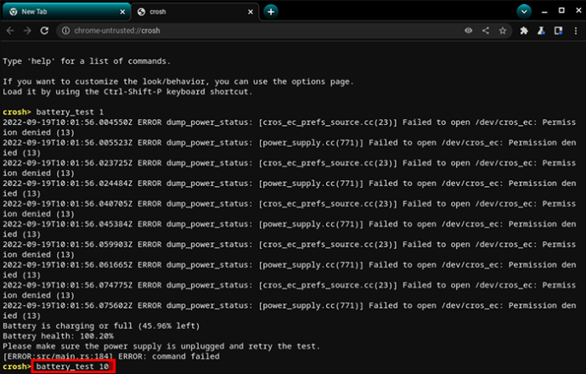The width and height of the screenshot is (586, 374).
Task: Reload the crosh page
Action: pyautogui.click(x=44, y=31)
